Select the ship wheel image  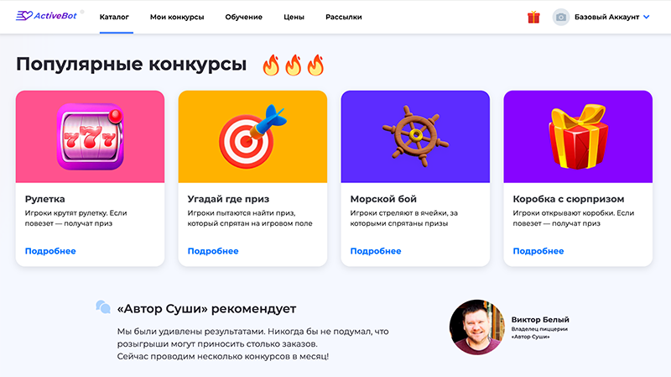(x=415, y=136)
